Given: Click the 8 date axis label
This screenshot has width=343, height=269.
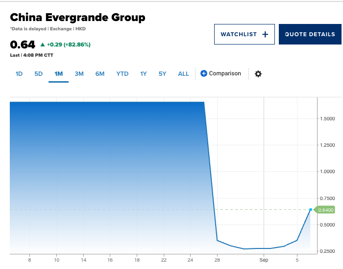Looking at the screenshot, I should (x=29, y=260).
